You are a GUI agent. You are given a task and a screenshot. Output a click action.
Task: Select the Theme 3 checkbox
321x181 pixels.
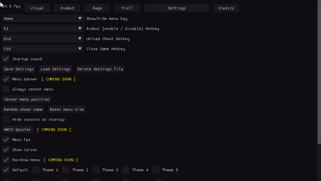click(96, 170)
